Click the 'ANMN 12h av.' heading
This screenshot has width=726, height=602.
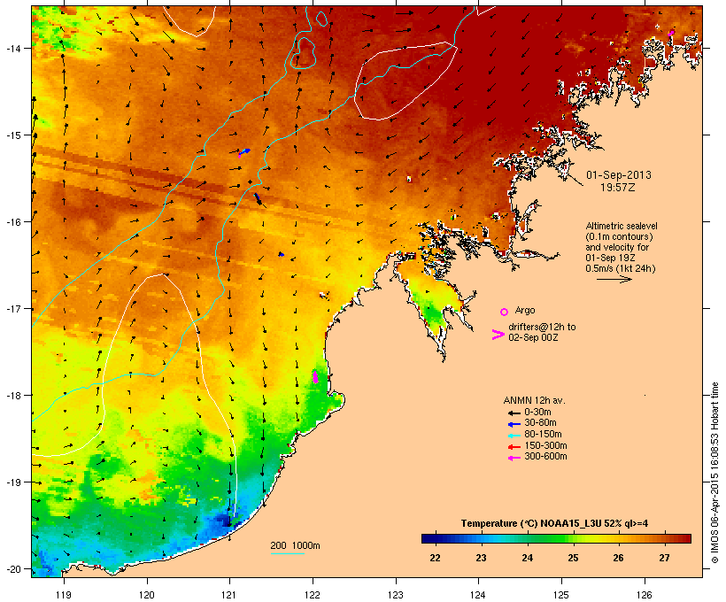(x=534, y=400)
